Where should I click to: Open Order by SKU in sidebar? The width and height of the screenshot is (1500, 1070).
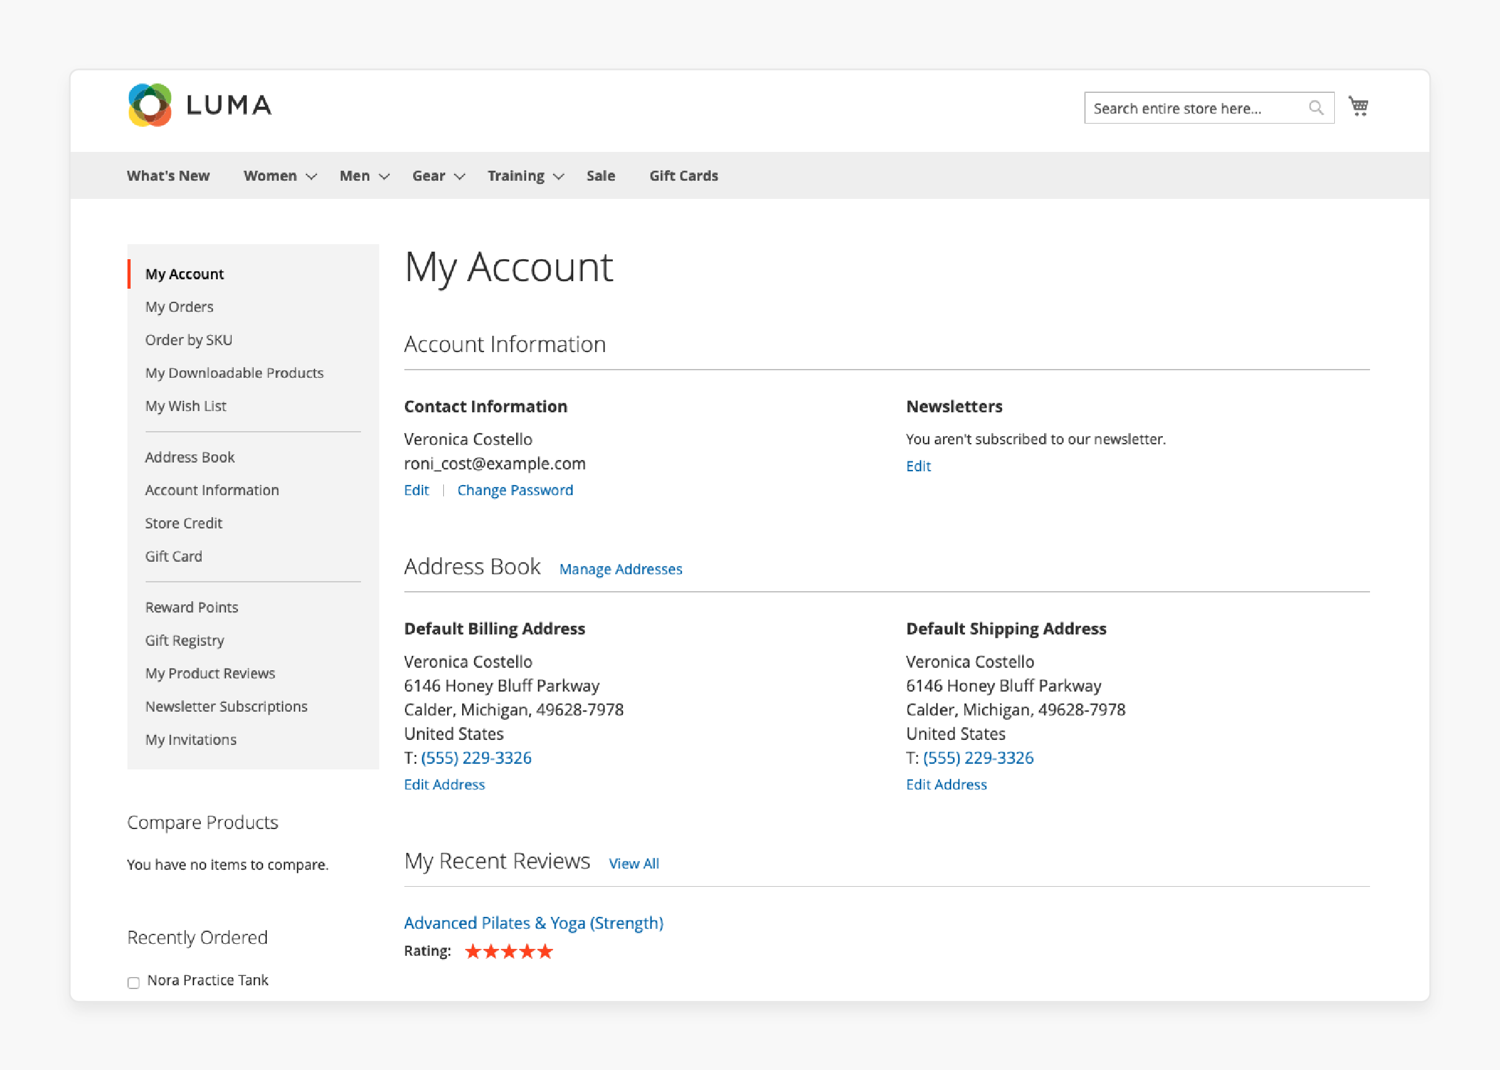click(x=188, y=340)
